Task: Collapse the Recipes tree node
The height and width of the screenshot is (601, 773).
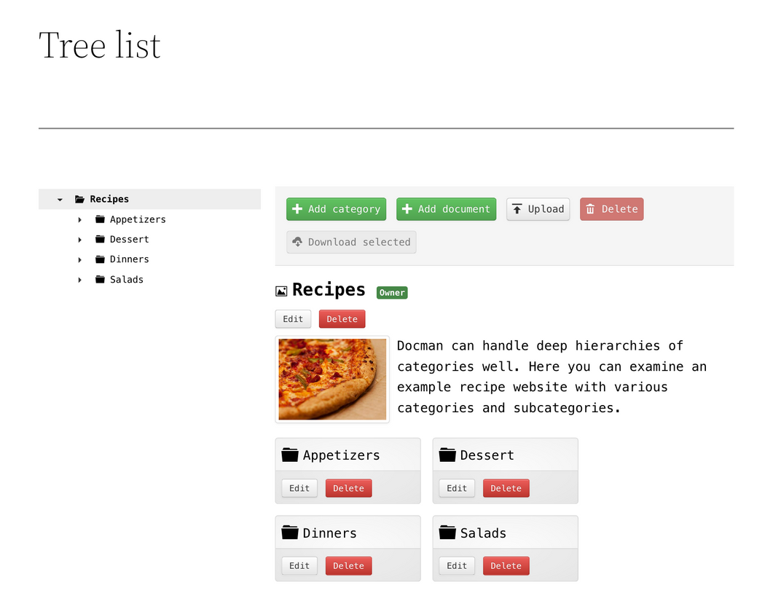Action: (60, 200)
